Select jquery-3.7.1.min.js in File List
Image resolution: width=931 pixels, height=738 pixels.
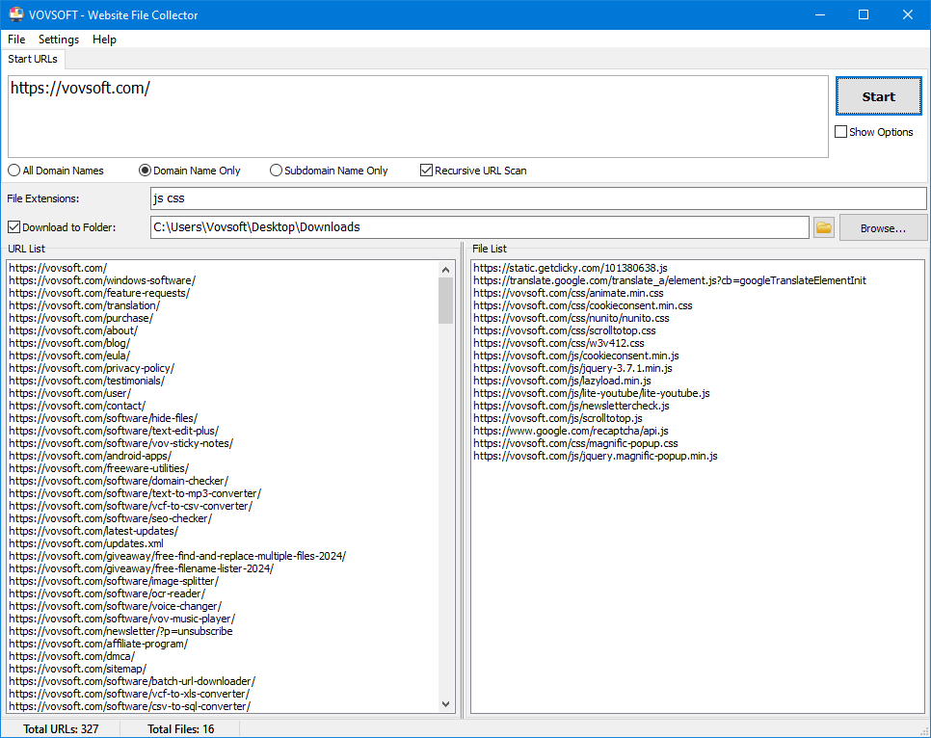coord(572,368)
